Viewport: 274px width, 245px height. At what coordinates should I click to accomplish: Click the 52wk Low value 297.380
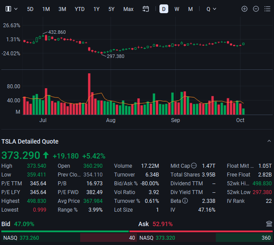pyautogui.click(x=262, y=192)
